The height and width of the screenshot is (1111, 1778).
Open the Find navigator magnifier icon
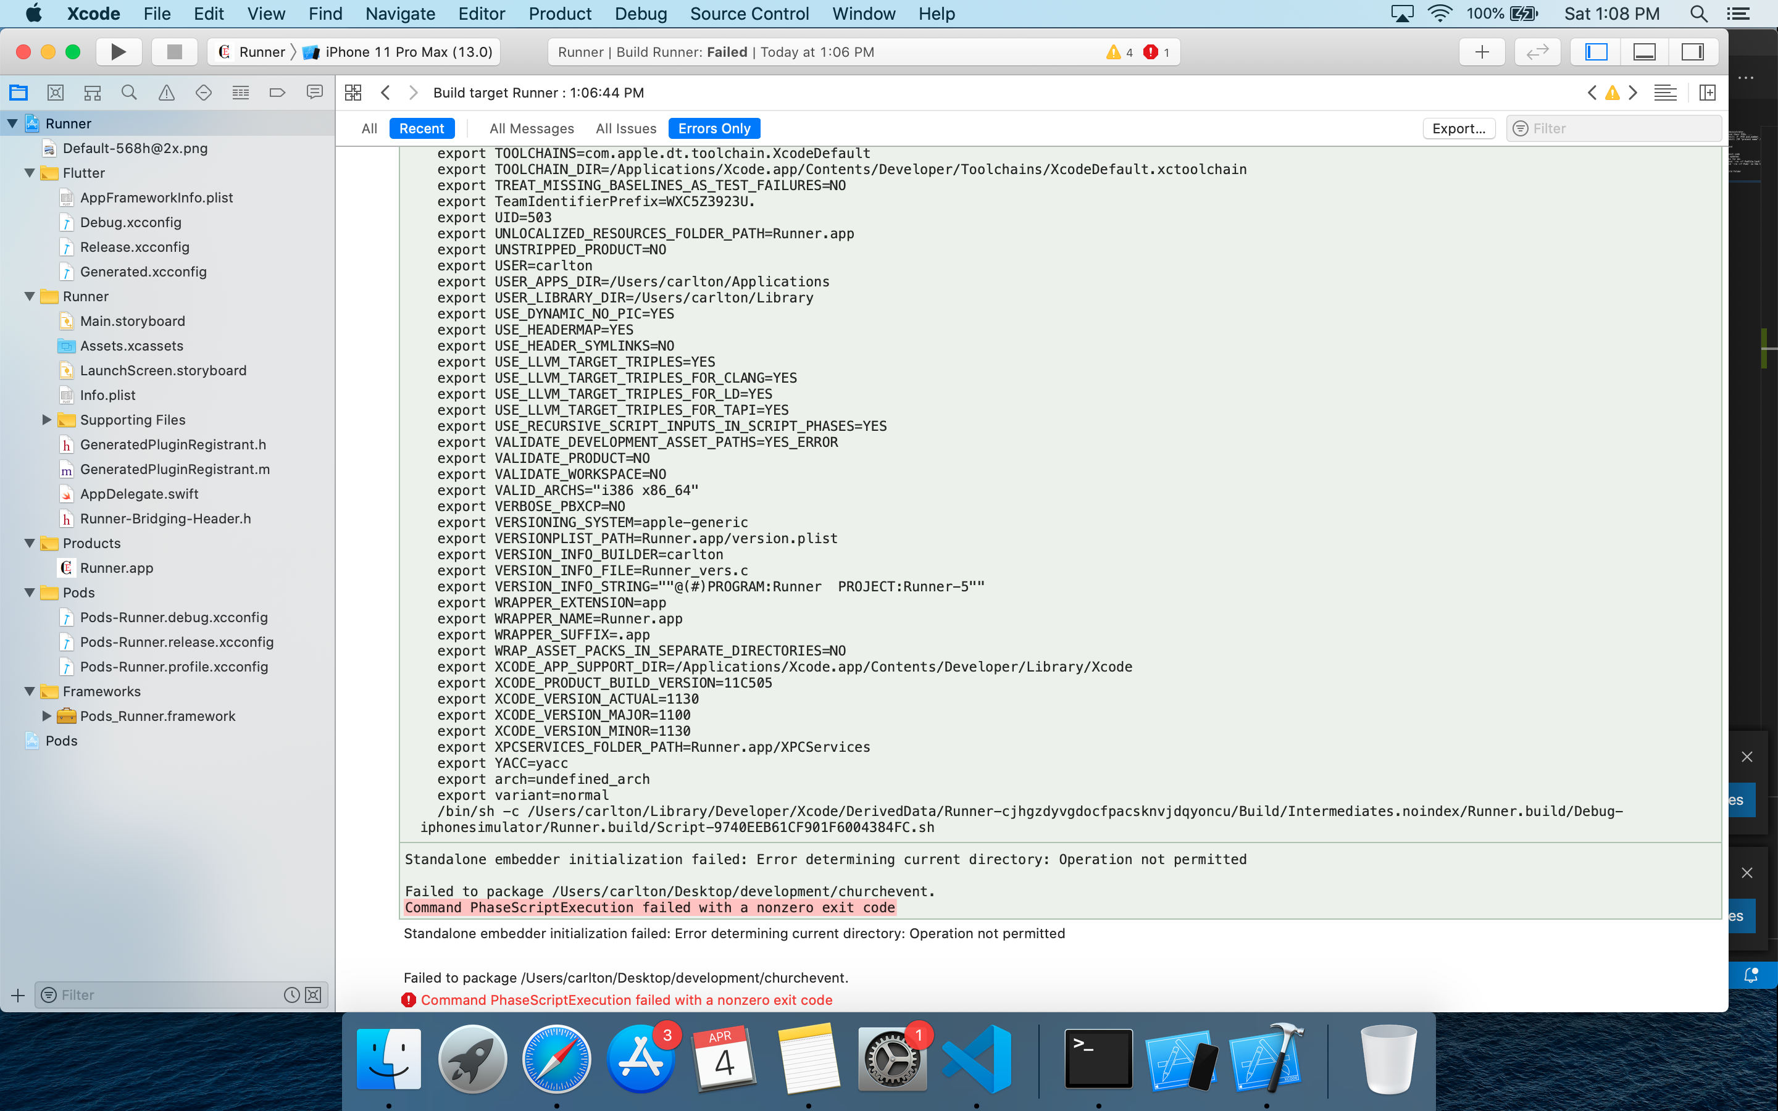129,93
